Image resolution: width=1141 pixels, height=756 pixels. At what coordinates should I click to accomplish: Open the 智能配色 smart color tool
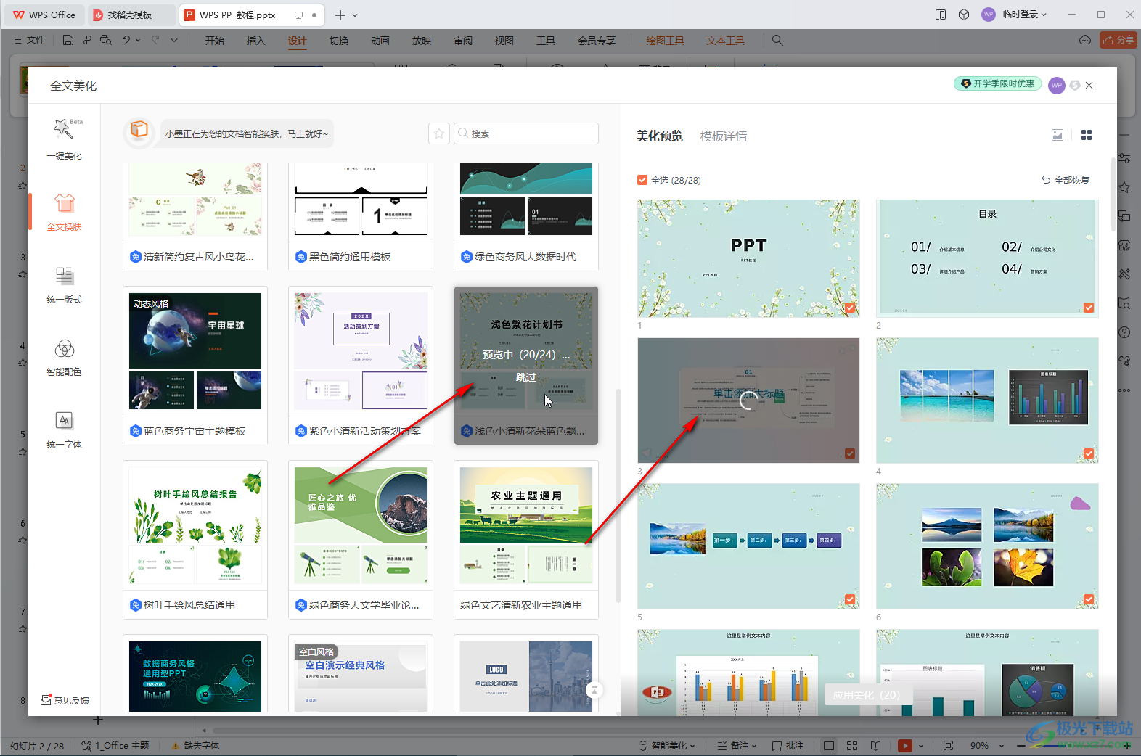[x=64, y=357]
